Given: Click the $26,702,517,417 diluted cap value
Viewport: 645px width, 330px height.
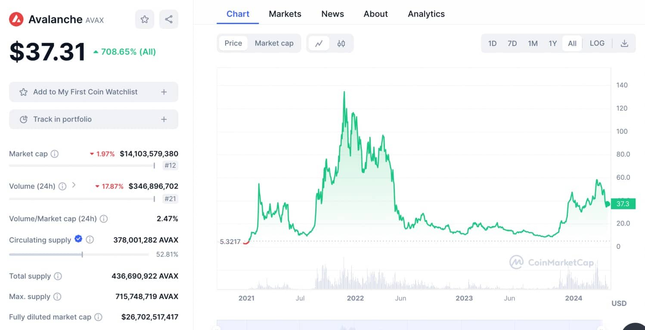Looking at the screenshot, I should point(150,317).
